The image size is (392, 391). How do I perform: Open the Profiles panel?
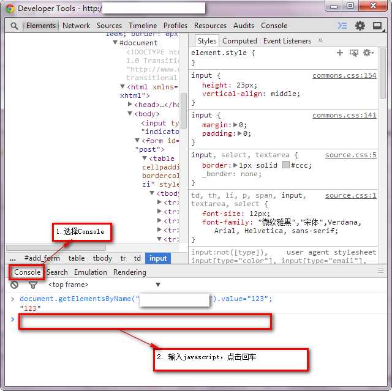click(176, 26)
